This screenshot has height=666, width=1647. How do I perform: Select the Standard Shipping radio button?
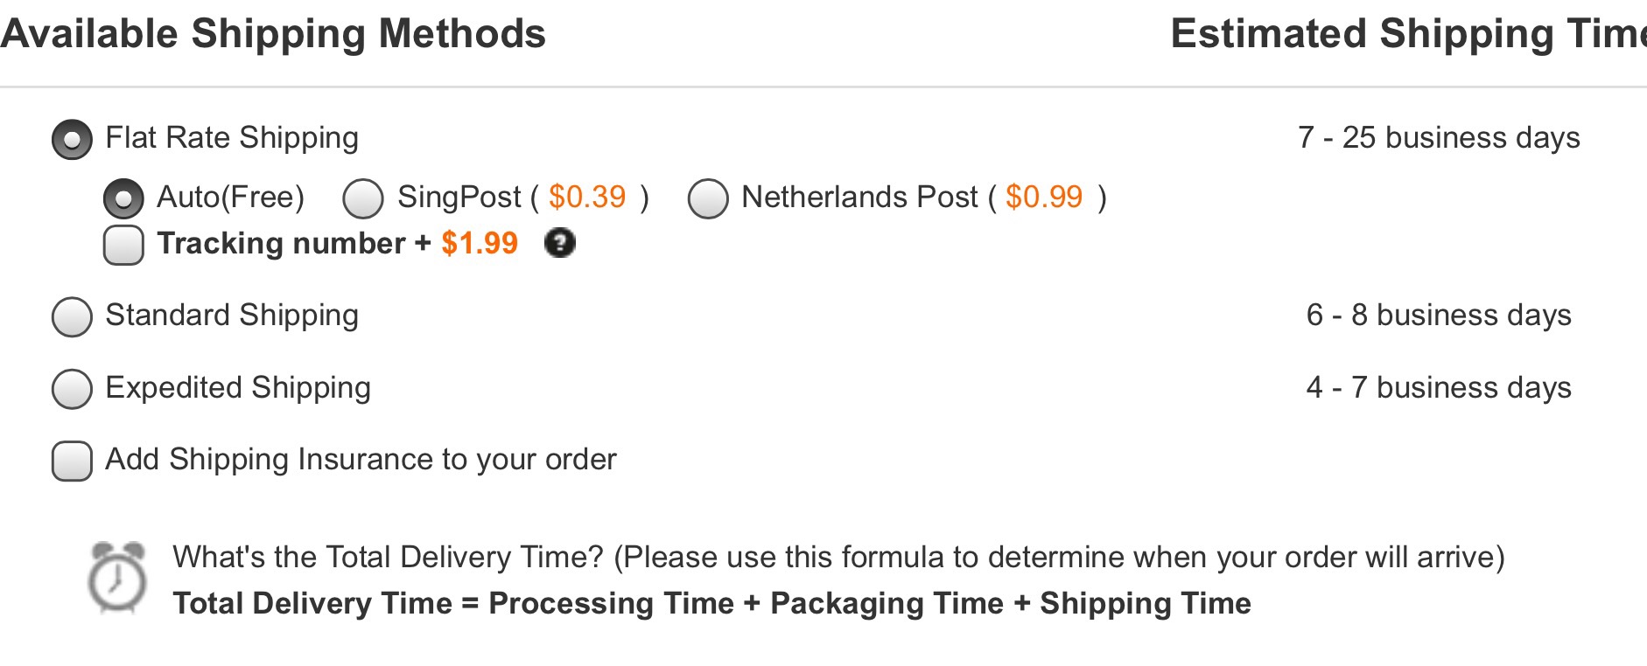[72, 316]
